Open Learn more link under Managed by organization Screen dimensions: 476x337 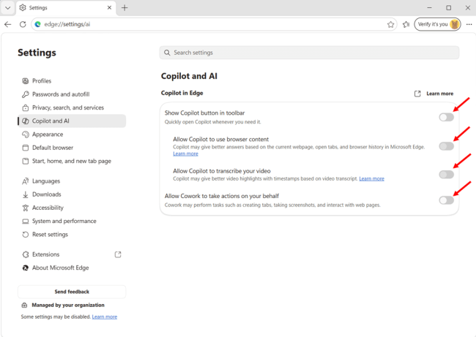point(105,317)
